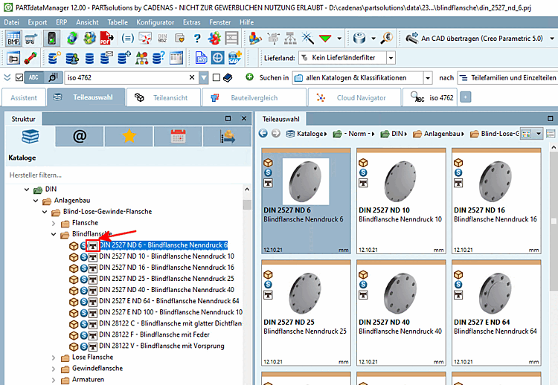This screenshot has width=558, height=385.
Task: Select the DIN 2527 ND 40 thumbnail
Action: point(401,312)
